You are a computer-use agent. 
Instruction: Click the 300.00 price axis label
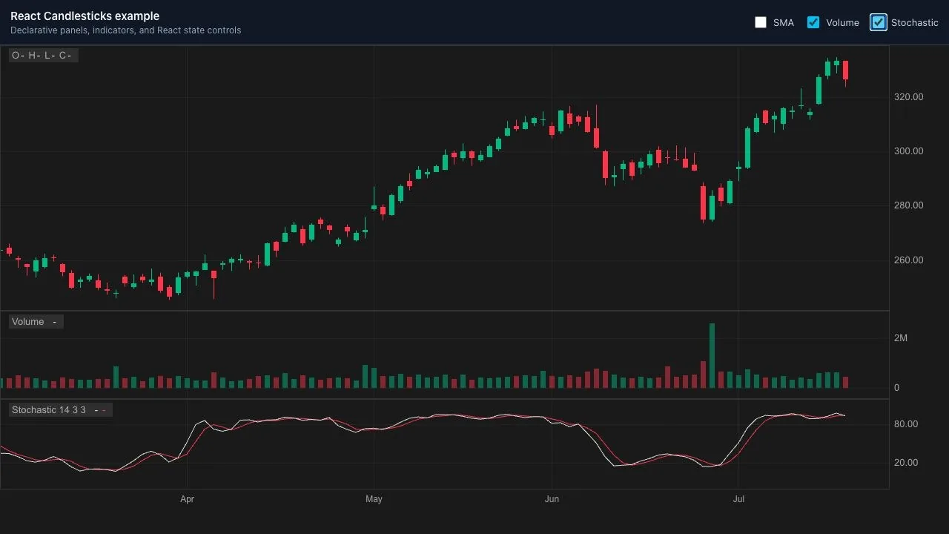[909, 151]
